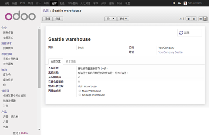
Task: Open the 会计 top menu
Action: (x=38, y=3)
